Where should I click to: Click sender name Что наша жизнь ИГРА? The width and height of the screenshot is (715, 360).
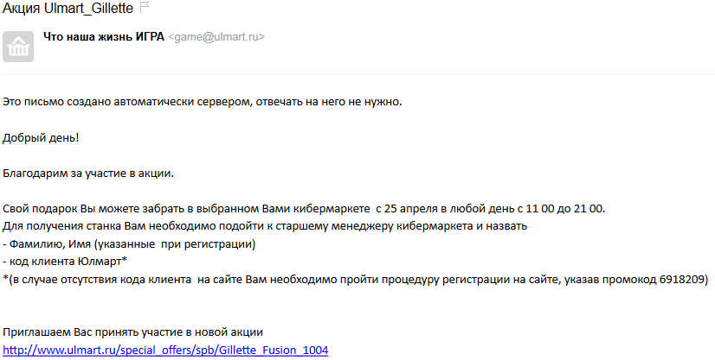click(104, 37)
